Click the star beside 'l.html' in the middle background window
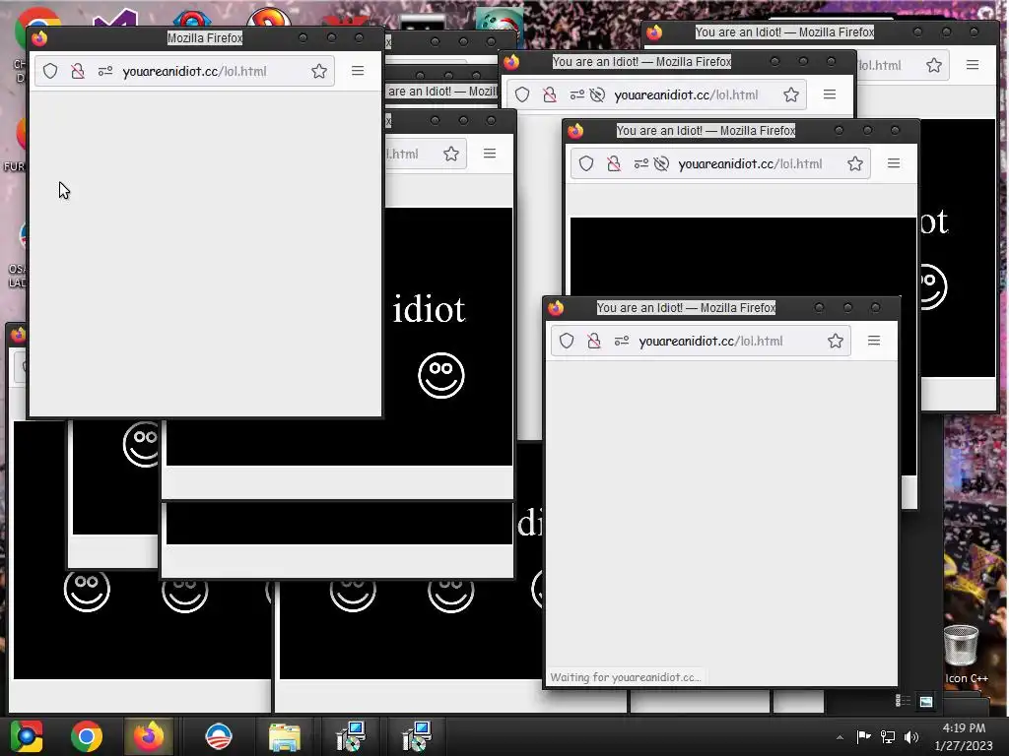The width and height of the screenshot is (1009, 756). (451, 154)
